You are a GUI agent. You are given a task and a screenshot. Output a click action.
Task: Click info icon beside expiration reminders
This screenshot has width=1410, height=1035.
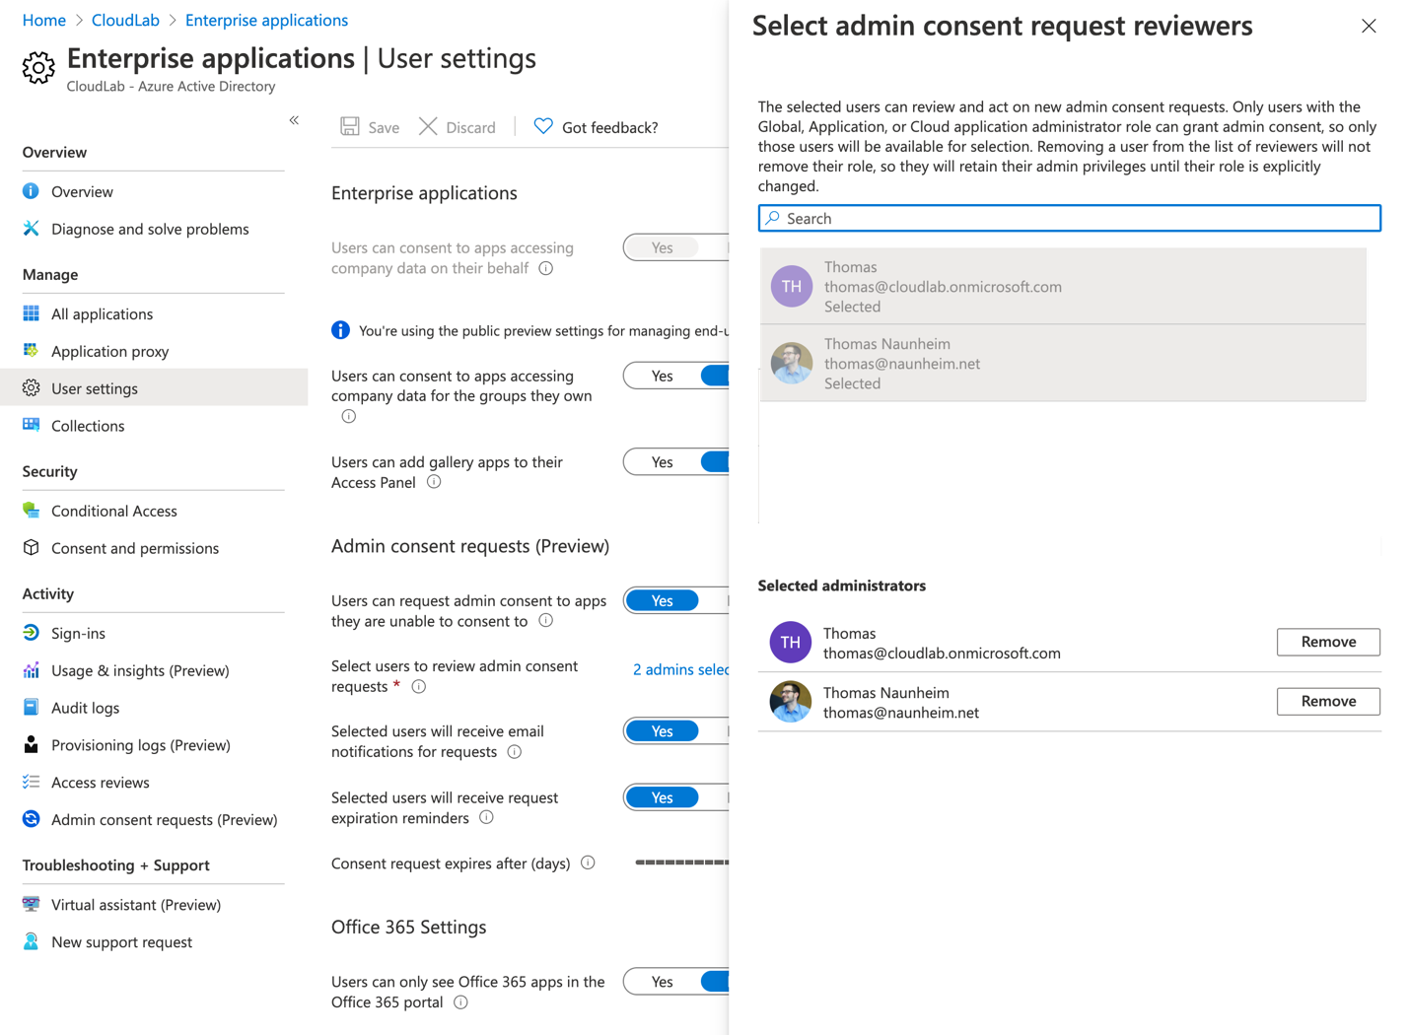coord(486,817)
